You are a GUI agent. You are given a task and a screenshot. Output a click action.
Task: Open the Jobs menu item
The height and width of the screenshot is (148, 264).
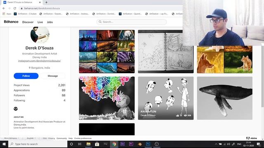49,22
